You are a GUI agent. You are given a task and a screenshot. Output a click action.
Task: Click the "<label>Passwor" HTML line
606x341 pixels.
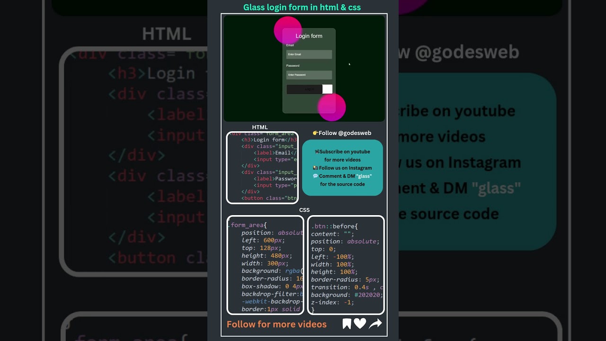click(x=275, y=179)
